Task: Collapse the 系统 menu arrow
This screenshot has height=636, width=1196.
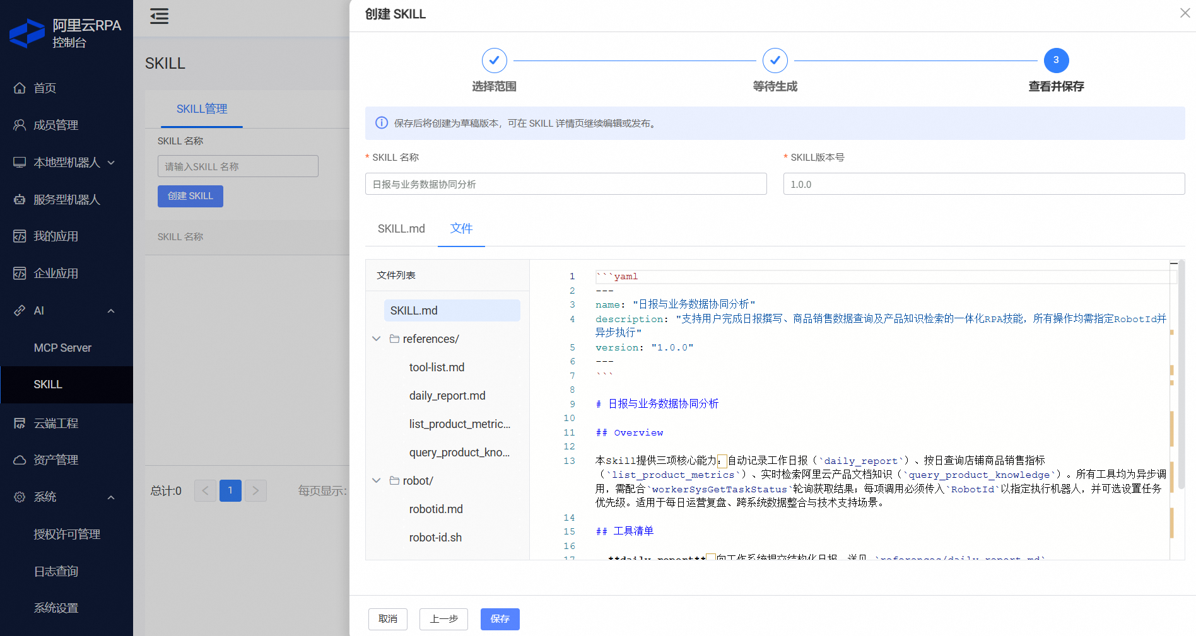Action: tap(111, 497)
